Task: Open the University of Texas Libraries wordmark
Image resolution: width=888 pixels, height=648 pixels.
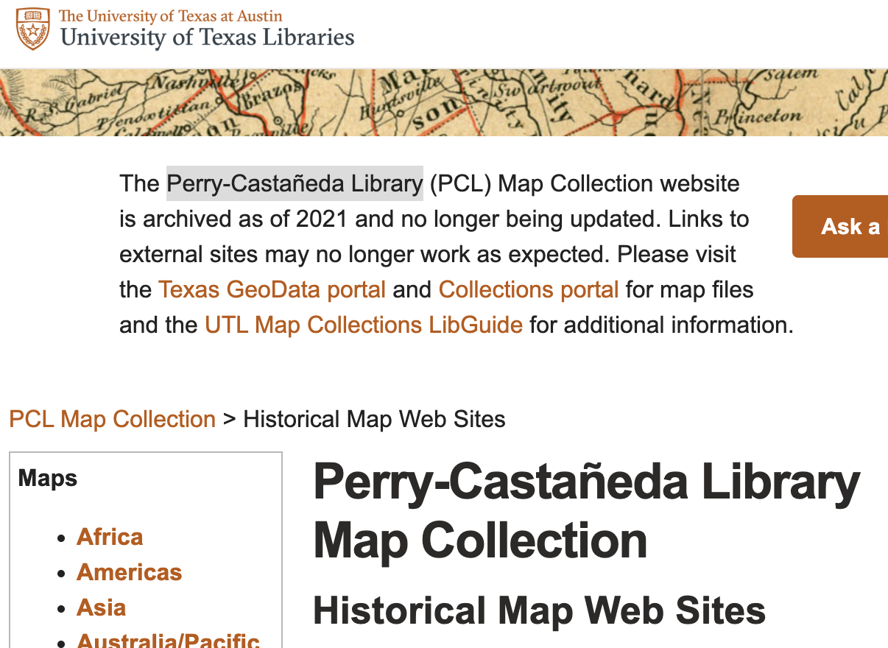Action: pos(207,37)
